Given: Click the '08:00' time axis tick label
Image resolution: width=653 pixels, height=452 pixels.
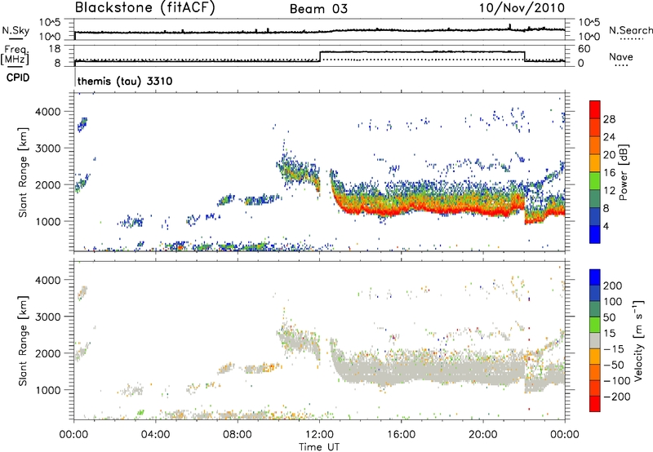Looking at the screenshot, I should [238, 435].
